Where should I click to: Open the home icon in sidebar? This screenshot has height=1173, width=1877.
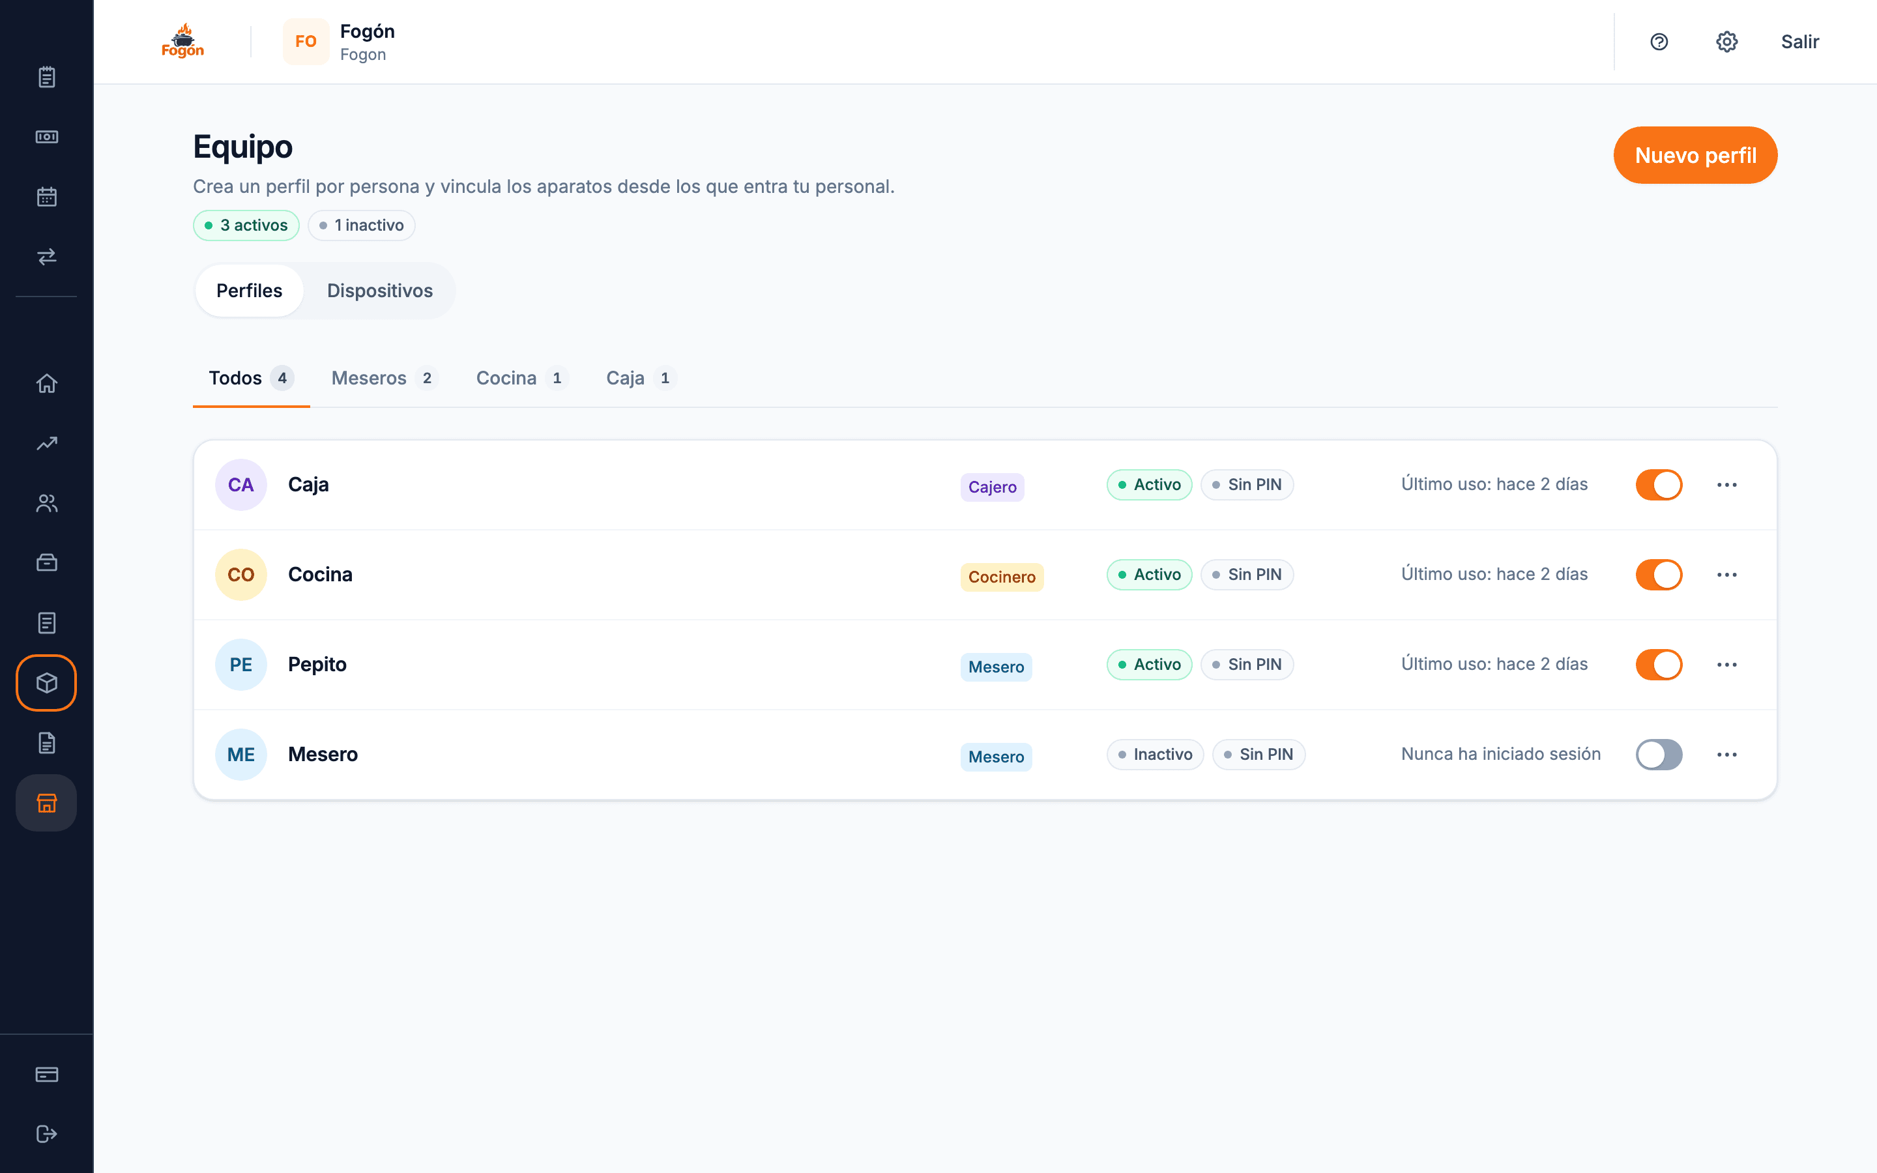pos(46,383)
